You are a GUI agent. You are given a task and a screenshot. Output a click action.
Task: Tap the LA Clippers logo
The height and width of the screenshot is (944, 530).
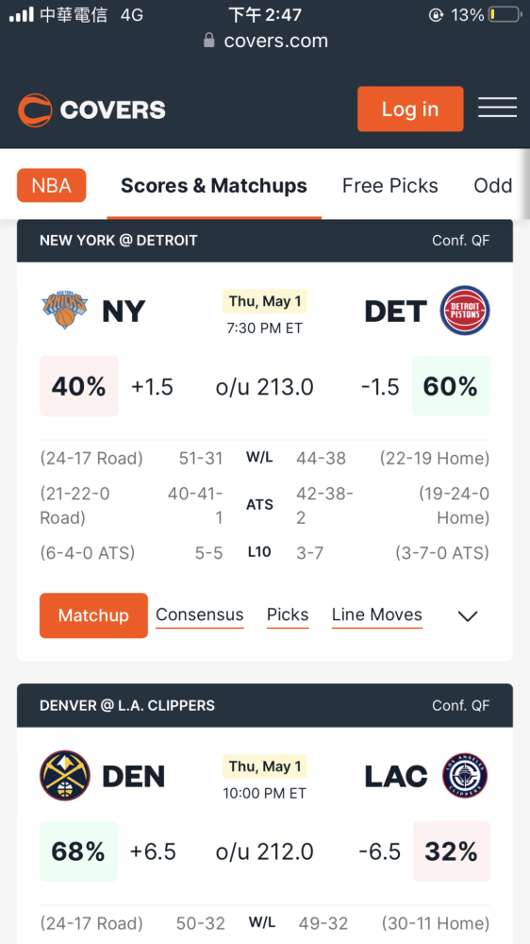pyautogui.click(x=464, y=775)
